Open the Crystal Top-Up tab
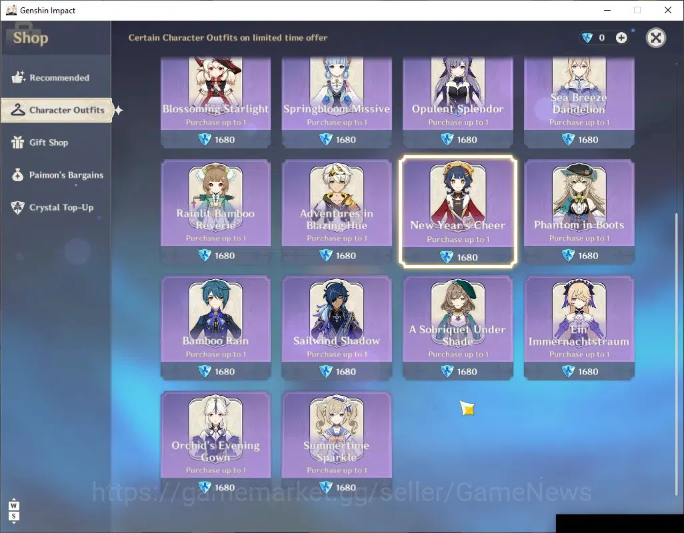Screen dimensions: 684x533 pos(56,207)
